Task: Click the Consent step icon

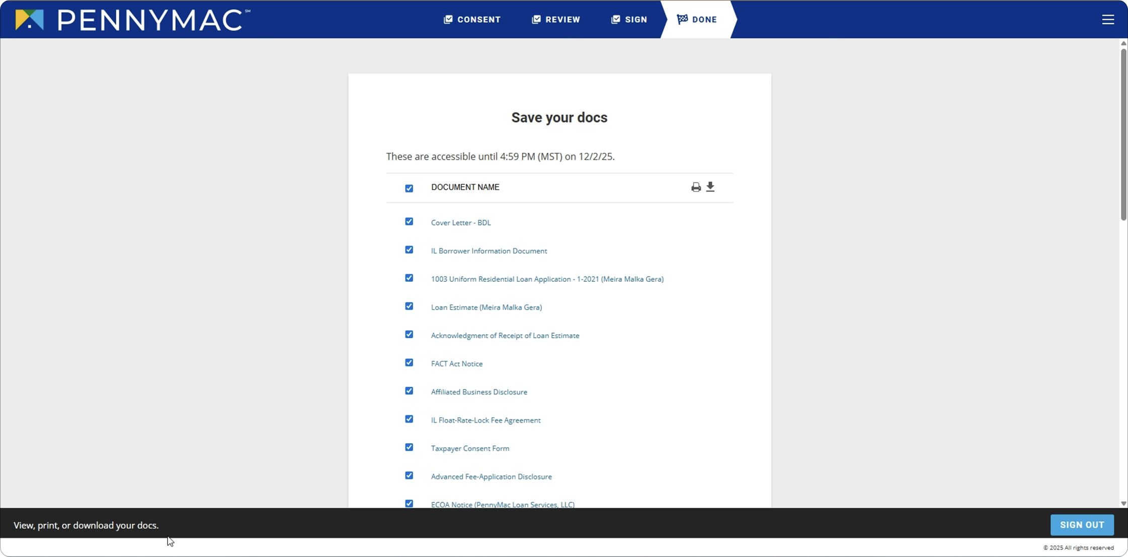Action: pos(448,19)
